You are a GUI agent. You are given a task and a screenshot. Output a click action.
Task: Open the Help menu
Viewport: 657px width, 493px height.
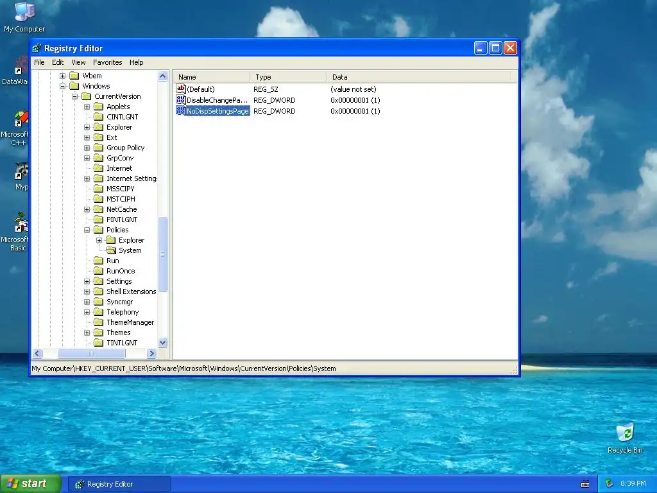[x=136, y=62]
